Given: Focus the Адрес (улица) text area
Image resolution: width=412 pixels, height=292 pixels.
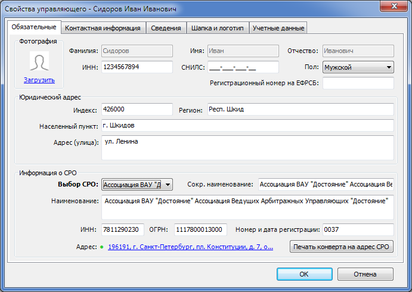Looking at the screenshot, I should pos(247,148).
